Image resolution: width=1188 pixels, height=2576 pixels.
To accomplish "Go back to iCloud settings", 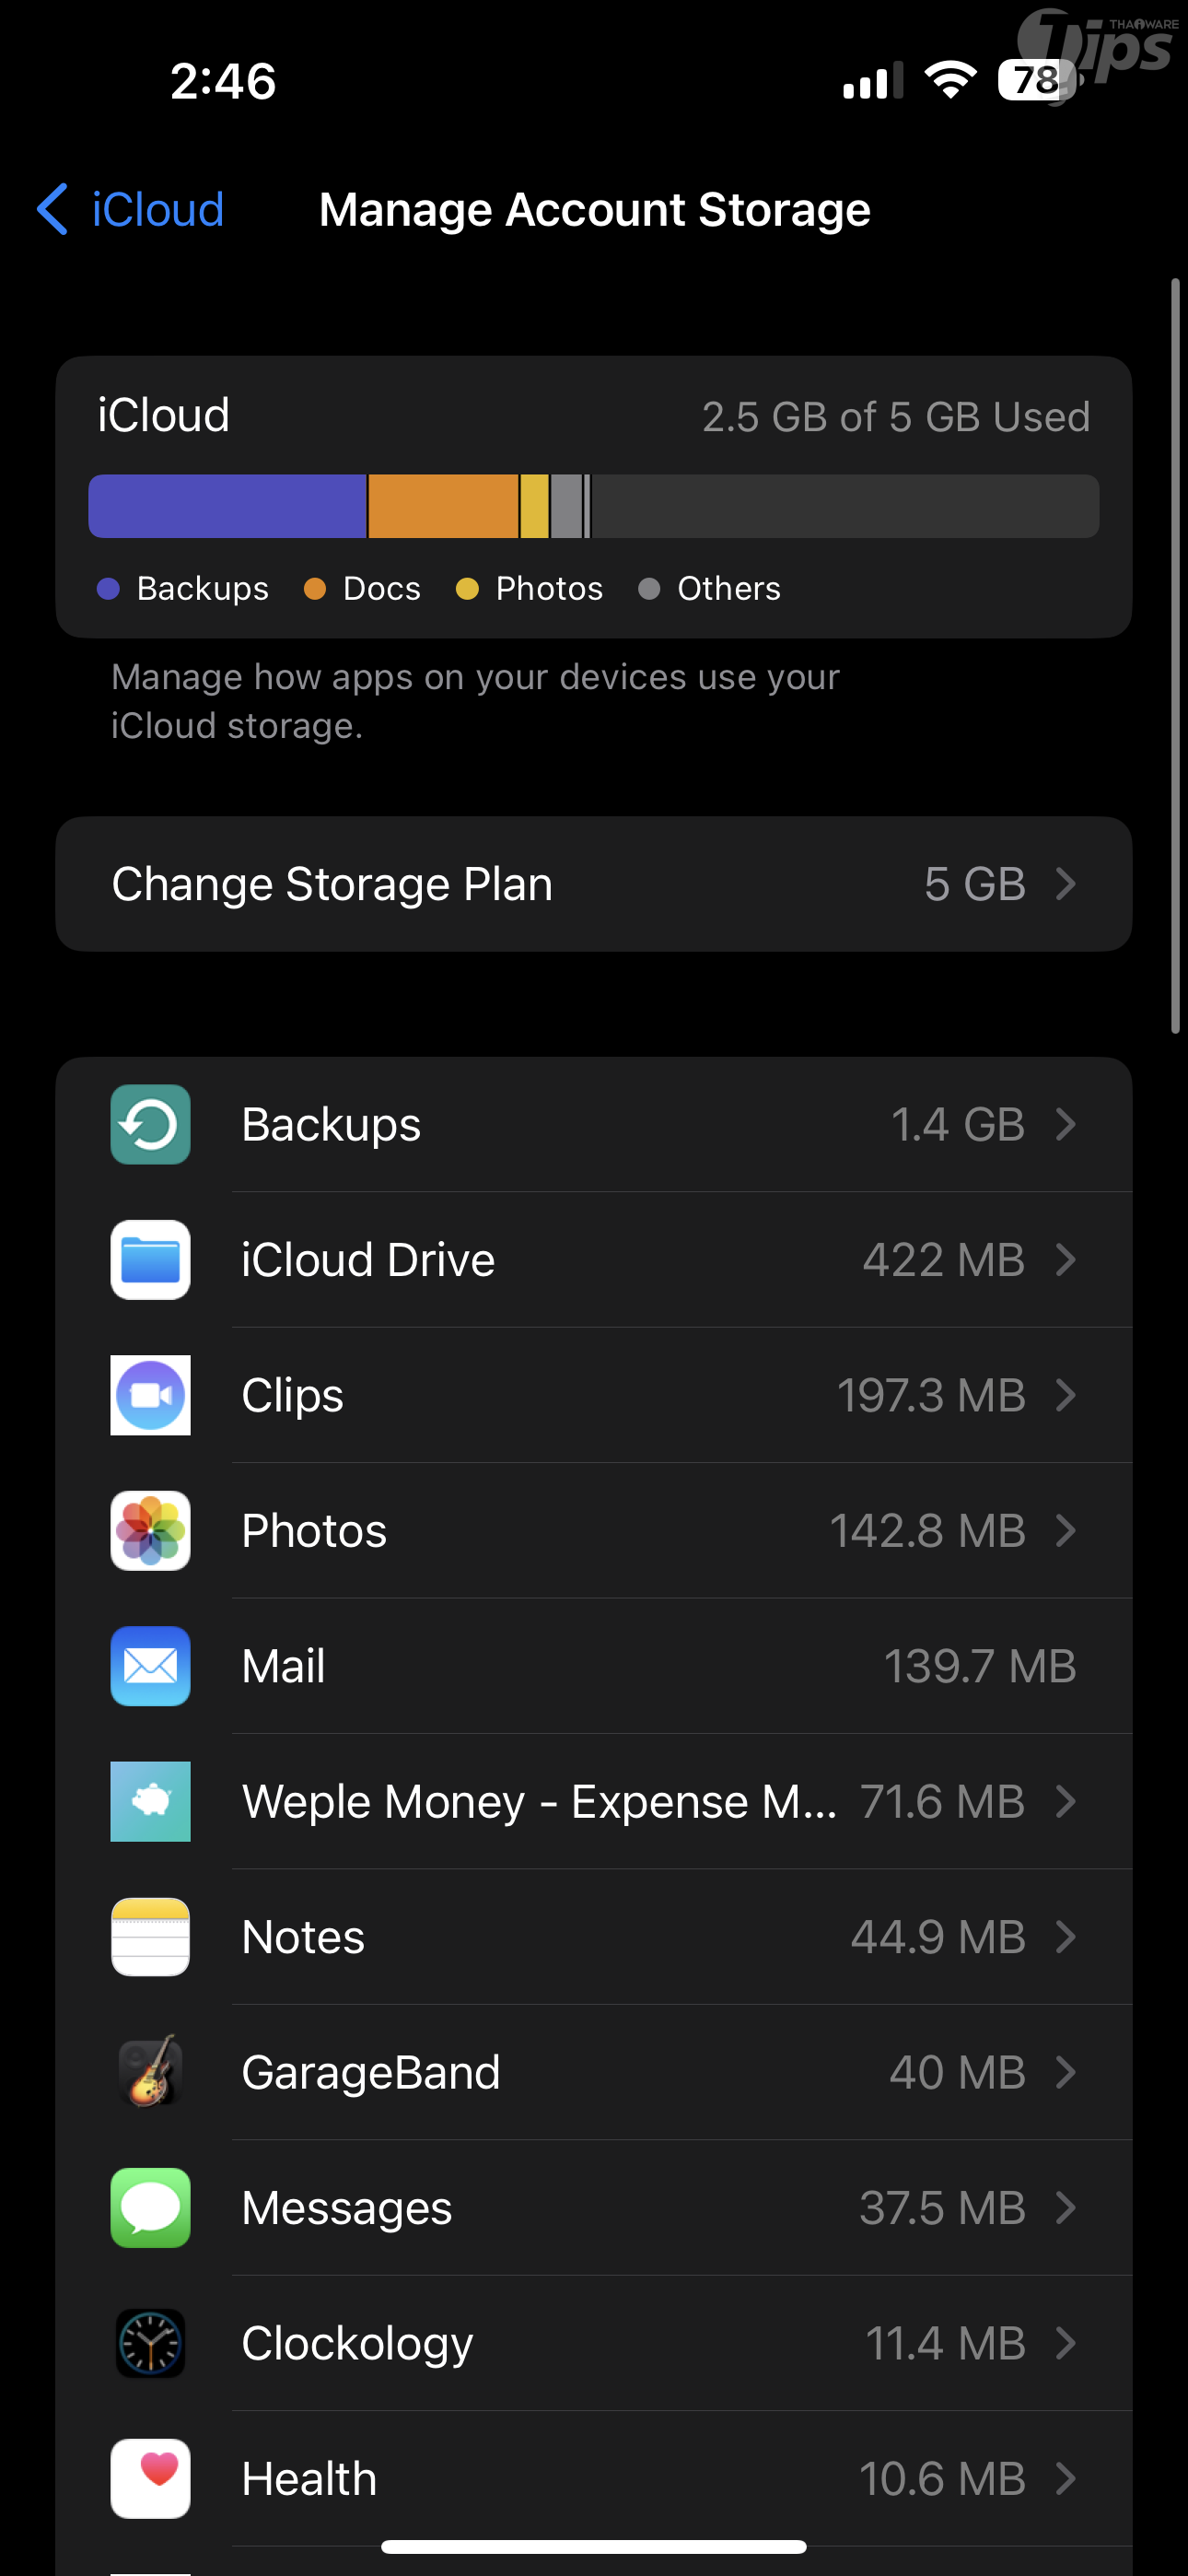I will [x=130, y=210].
